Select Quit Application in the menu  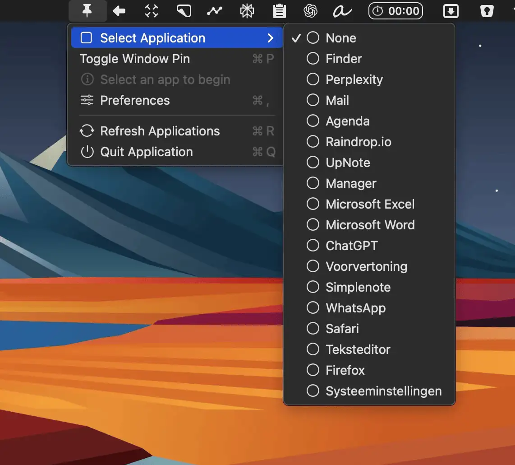tap(177, 152)
